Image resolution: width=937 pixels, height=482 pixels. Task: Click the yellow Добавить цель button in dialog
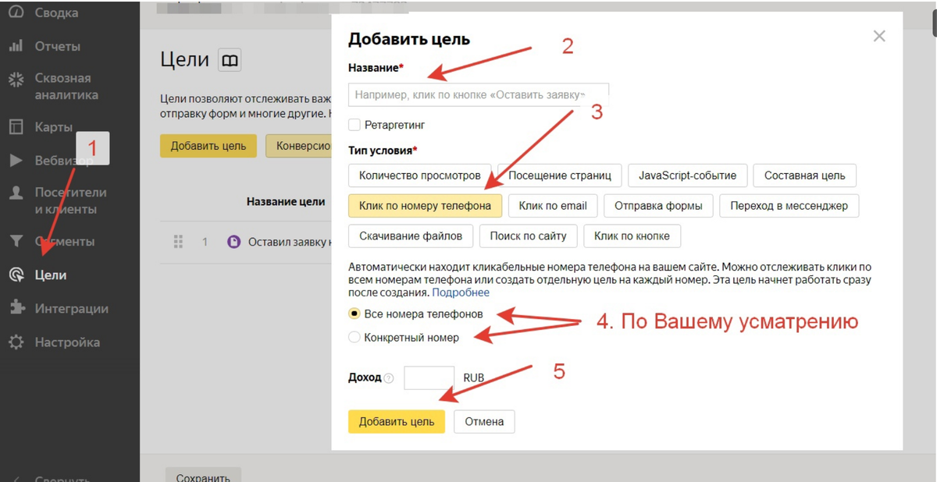[x=397, y=421]
